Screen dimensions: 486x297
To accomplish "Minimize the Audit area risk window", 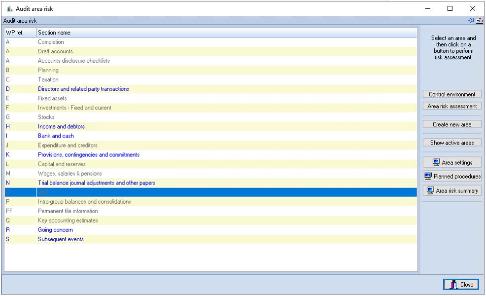I will tap(428, 9).
